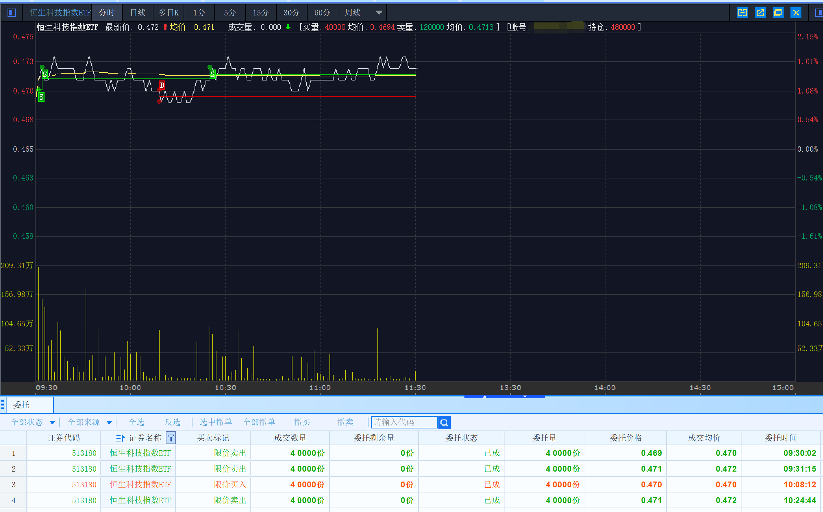Click the 全选 button
The image size is (823, 512).
pos(136,422)
